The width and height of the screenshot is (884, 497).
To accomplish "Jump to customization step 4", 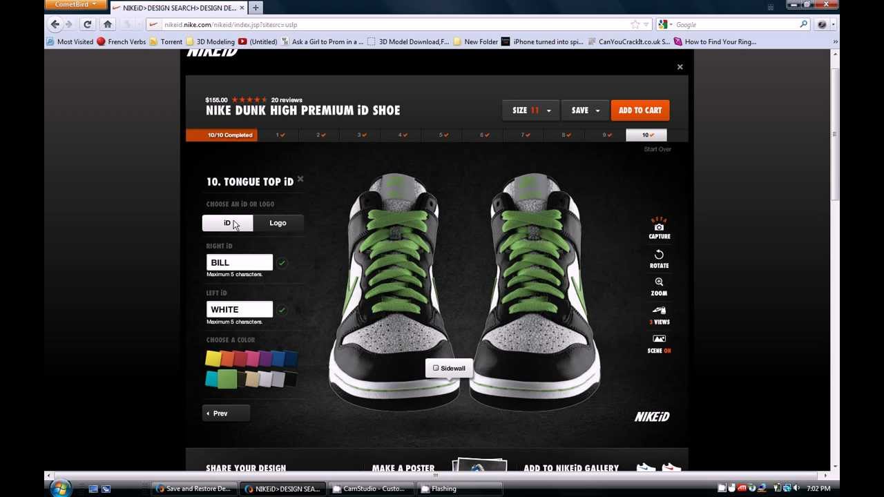I will click(x=403, y=135).
